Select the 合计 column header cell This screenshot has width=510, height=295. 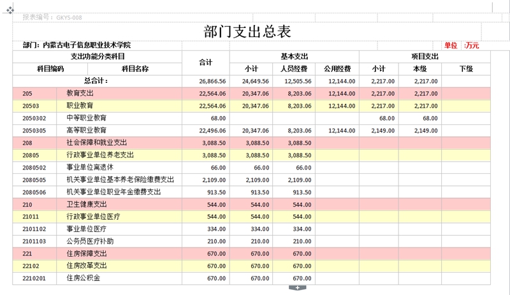pyautogui.click(x=205, y=62)
